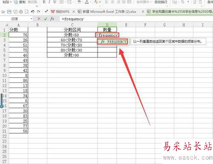Switch to the 学生购票优惠卡 document tab
213x164 pixels.
pyautogui.click(x=180, y=12)
